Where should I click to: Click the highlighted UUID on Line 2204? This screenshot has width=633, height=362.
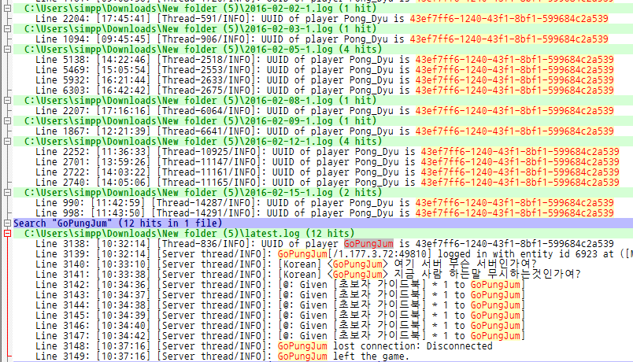509,19
